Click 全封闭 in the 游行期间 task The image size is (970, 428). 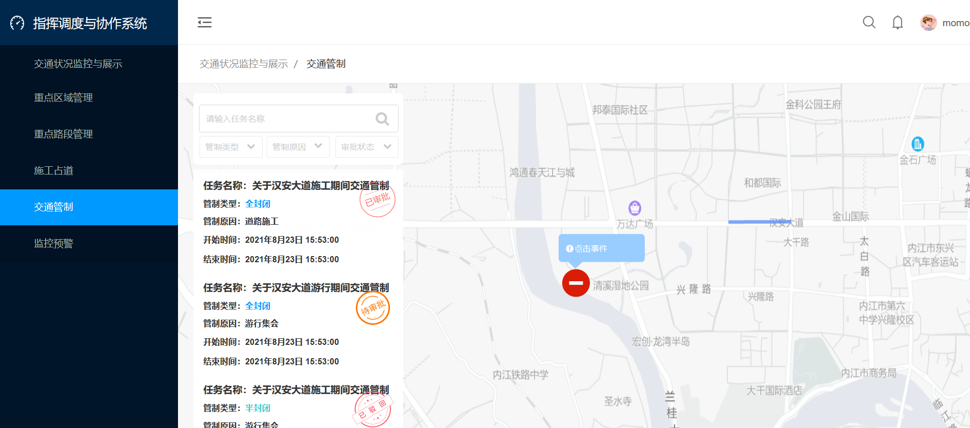(258, 306)
